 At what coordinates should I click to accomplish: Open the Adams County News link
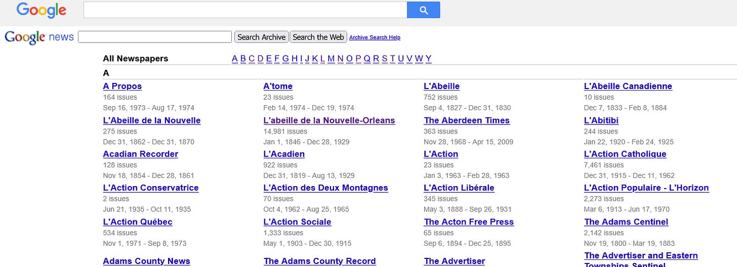pyautogui.click(x=146, y=261)
